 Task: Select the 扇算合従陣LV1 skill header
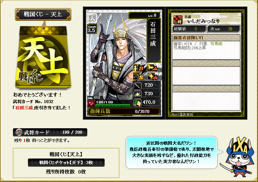pos(206,38)
